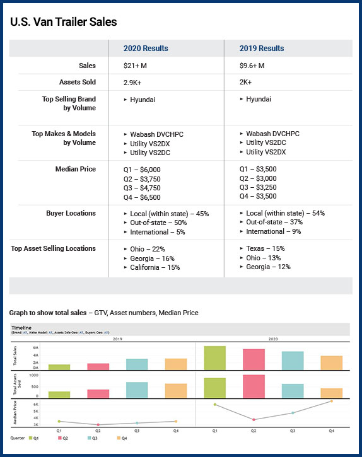Open the Assets Sale Geo 'All' filter
The height and width of the screenshot is (457, 362).
[x=81, y=333]
